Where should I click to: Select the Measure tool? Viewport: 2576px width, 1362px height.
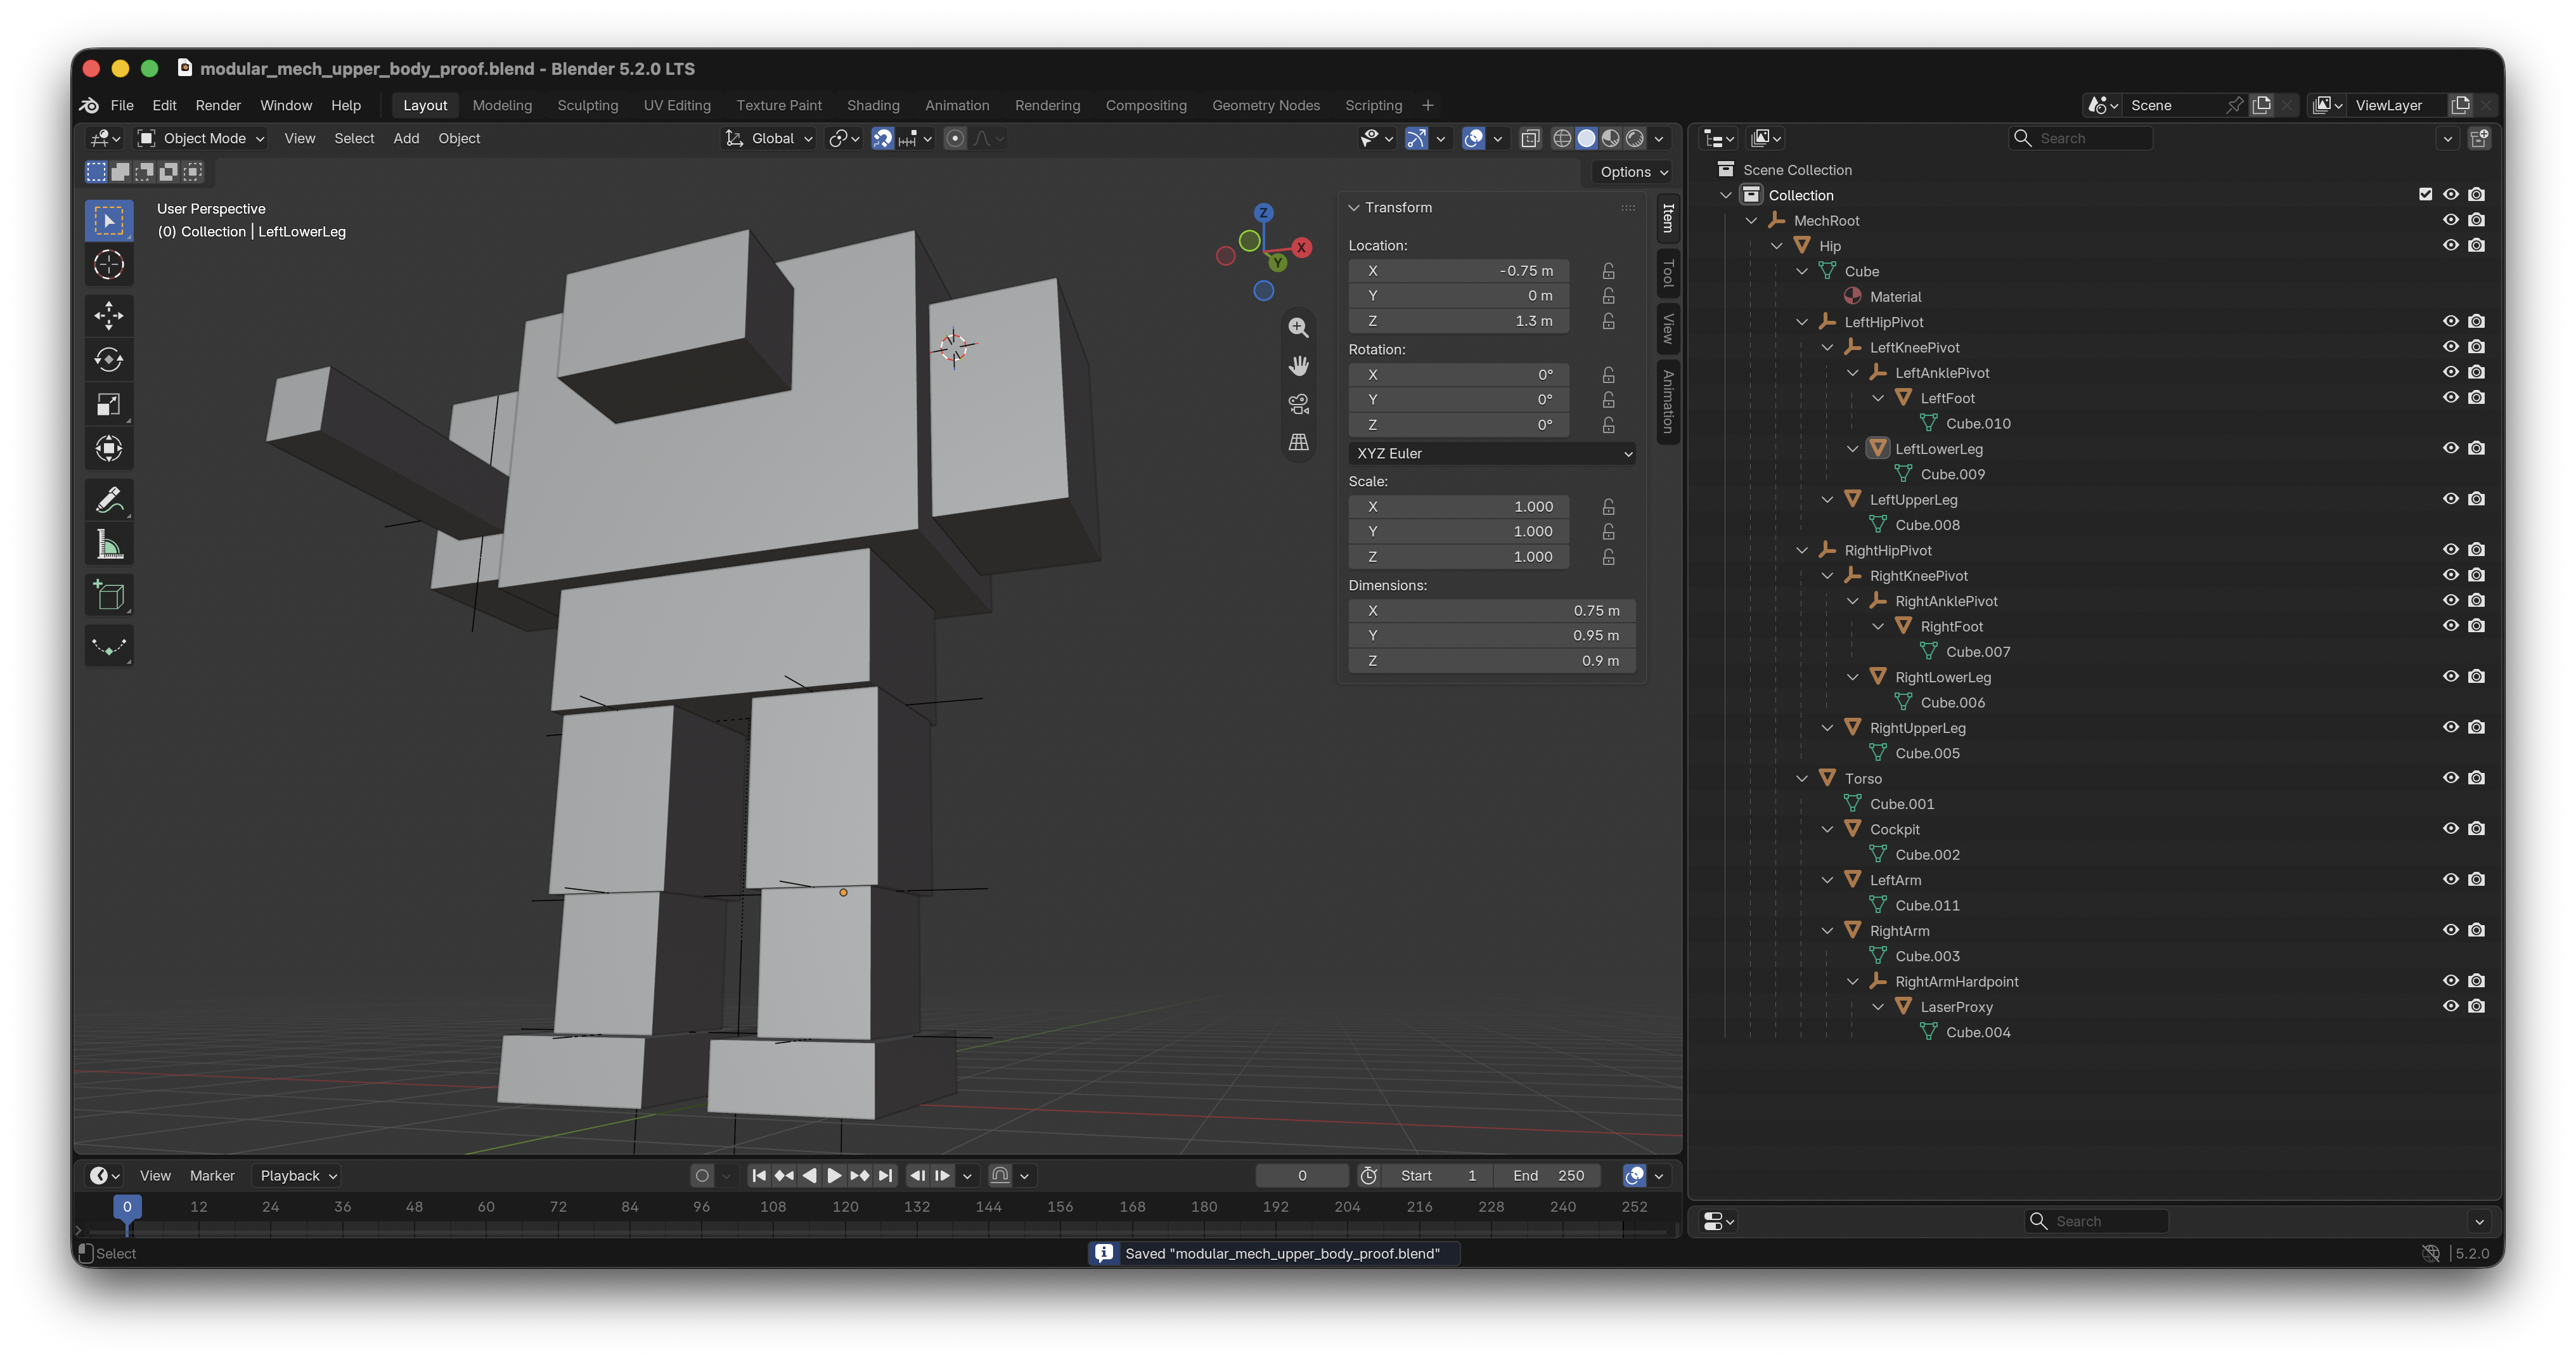109,545
